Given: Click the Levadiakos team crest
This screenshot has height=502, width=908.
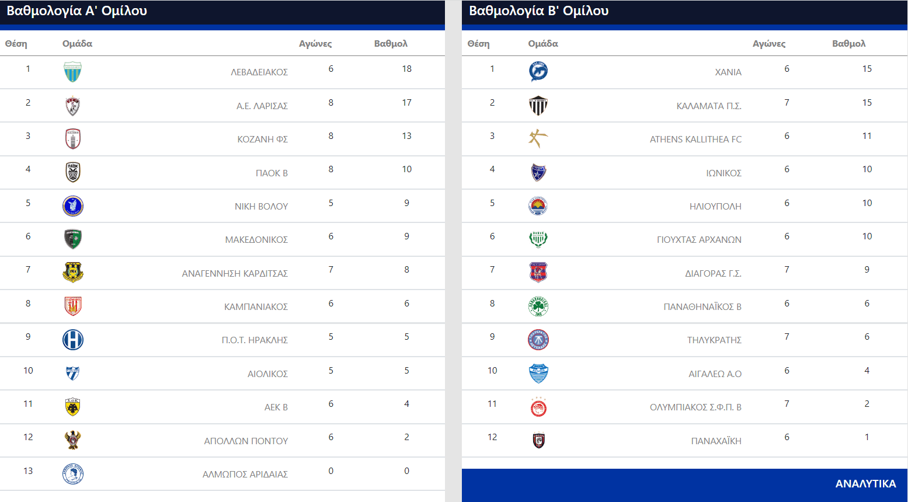Looking at the screenshot, I should (72, 72).
